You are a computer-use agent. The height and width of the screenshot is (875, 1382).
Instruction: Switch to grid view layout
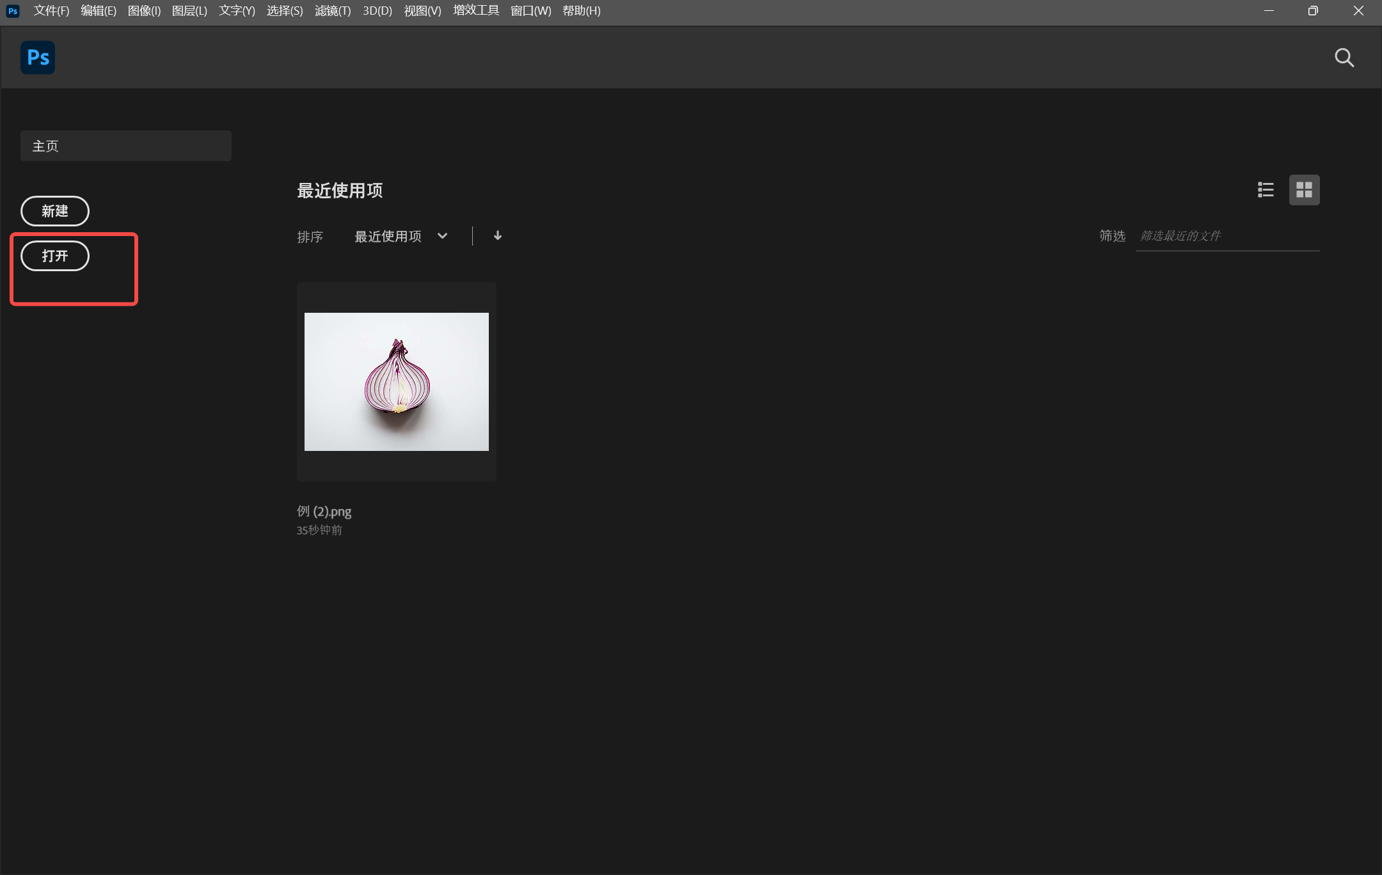[1305, 189]
